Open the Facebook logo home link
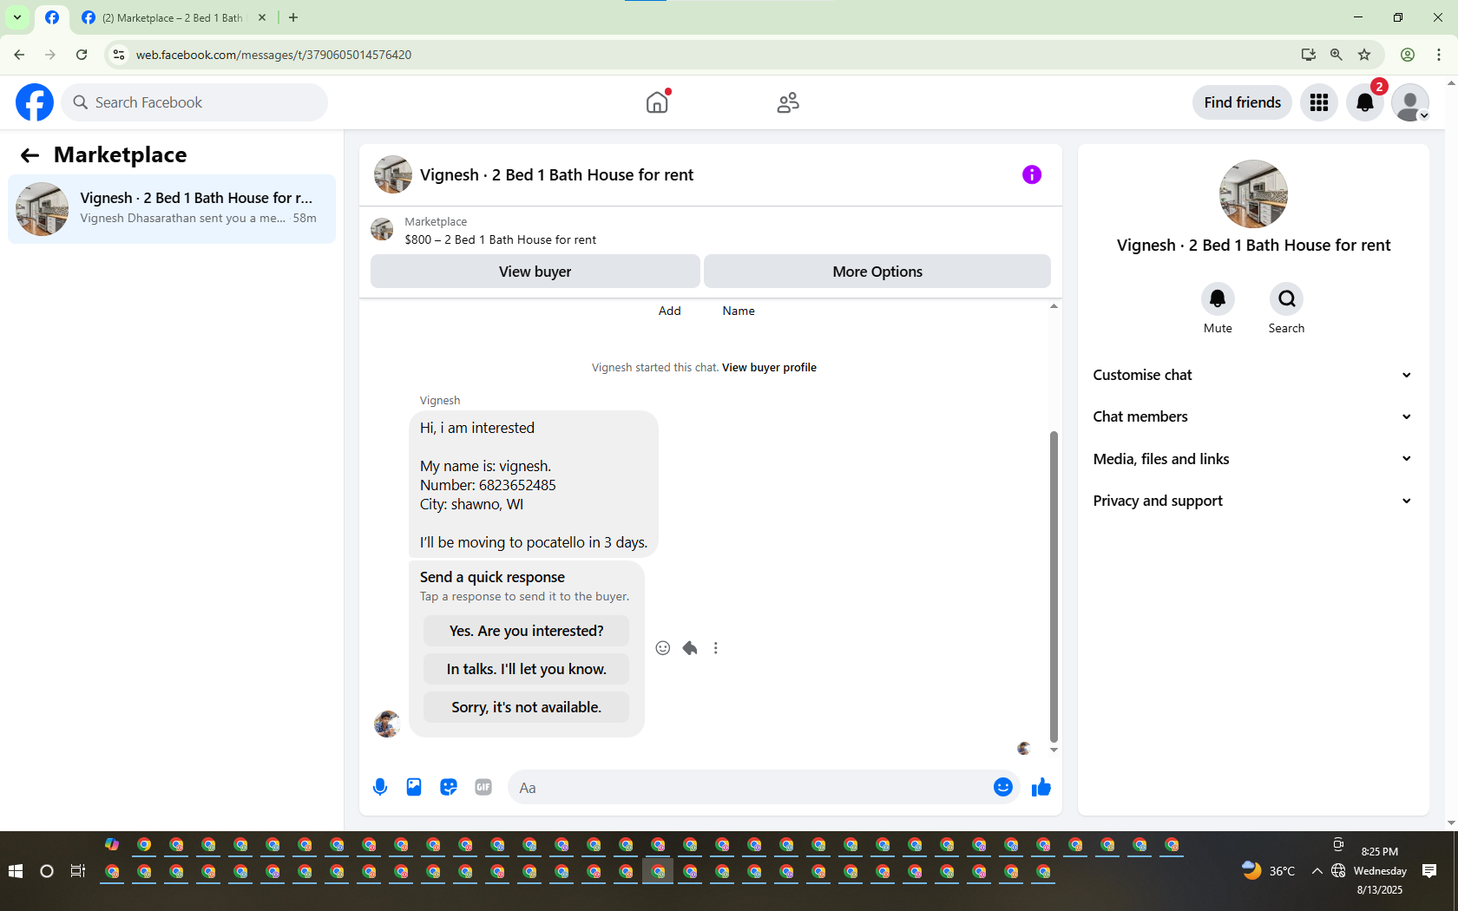The height and width of the screenshot is (911, 1458). click(x=35, y=102)
